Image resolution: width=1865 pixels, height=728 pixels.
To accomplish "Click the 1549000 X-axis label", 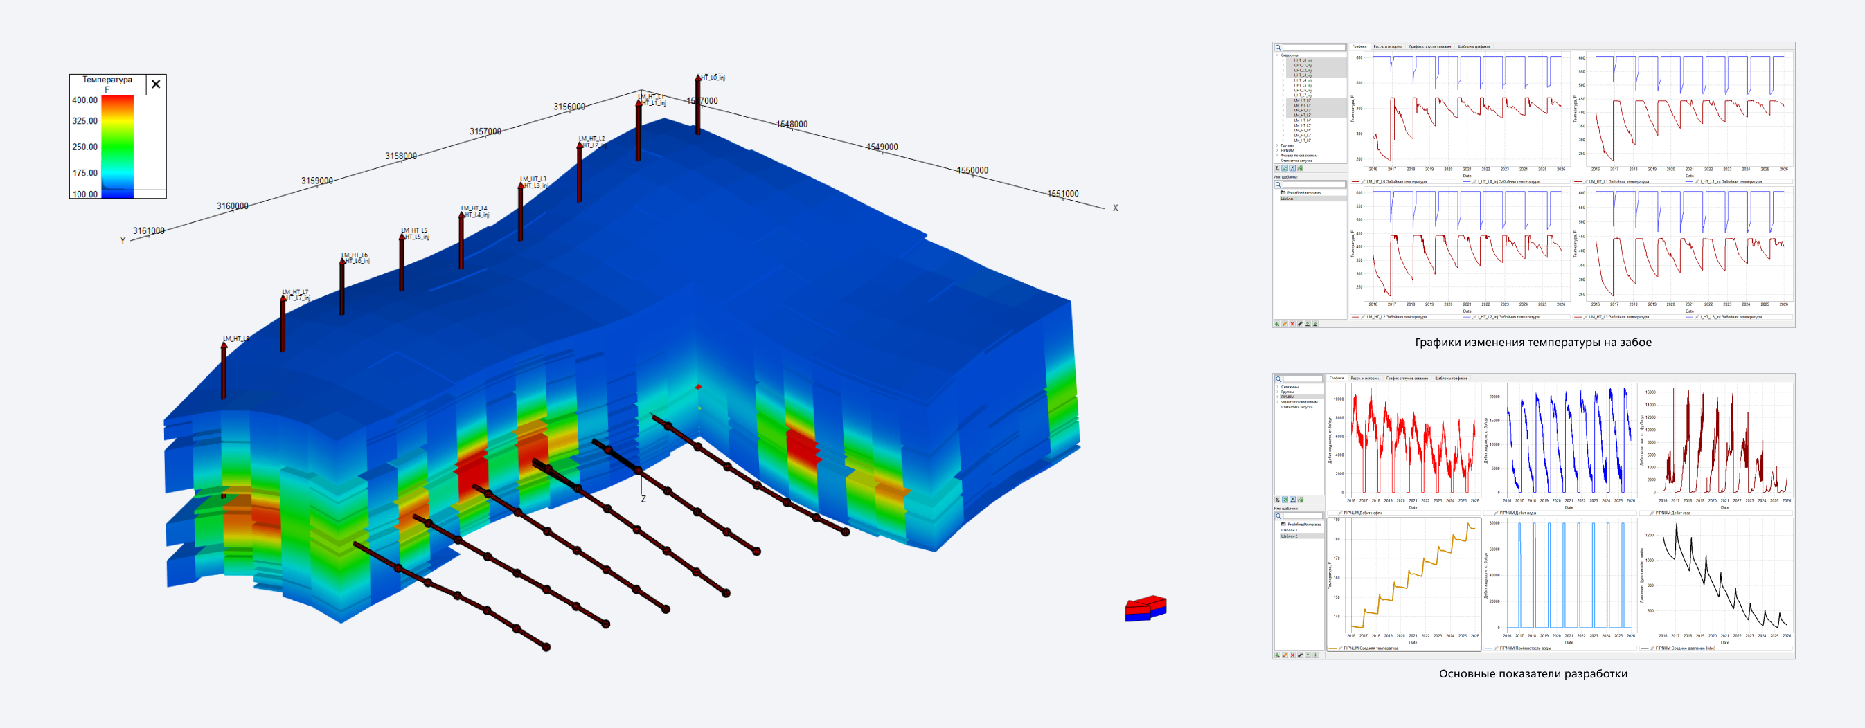I will coord(882,147).
